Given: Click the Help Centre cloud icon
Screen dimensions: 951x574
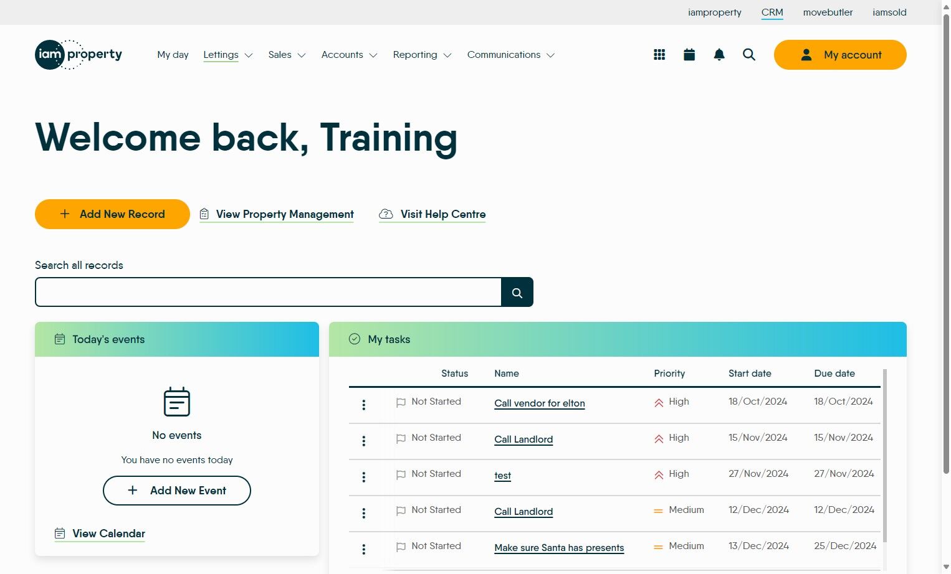Looking at the screenshot, I should (386, 214).
